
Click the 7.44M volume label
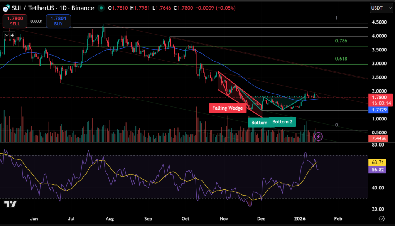coord(378,138)
